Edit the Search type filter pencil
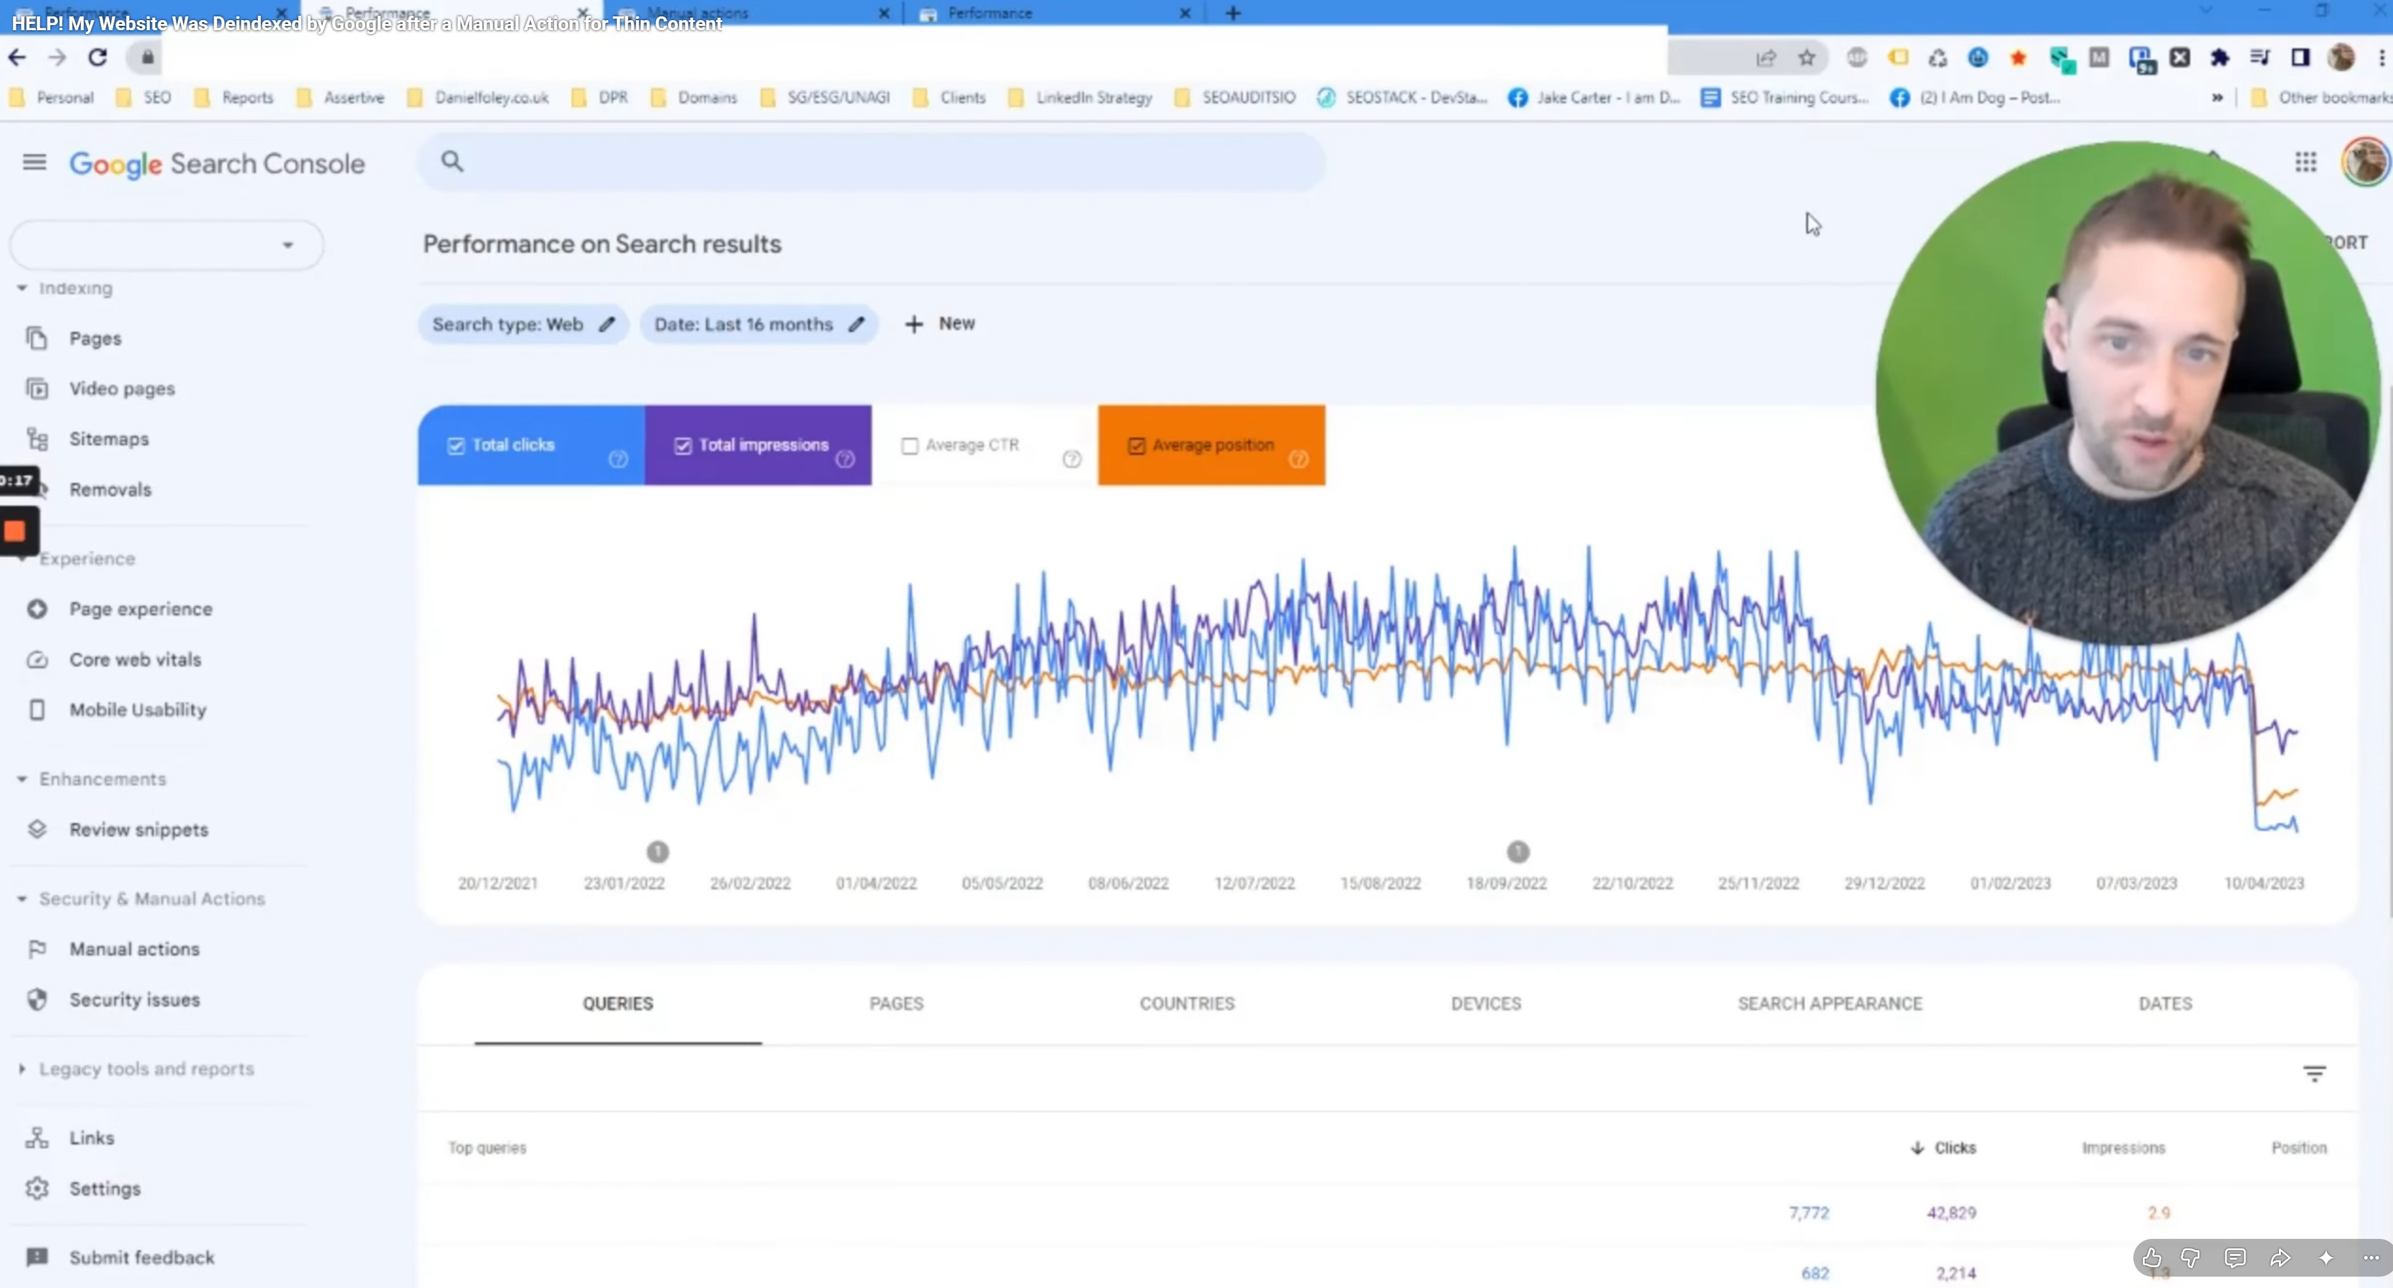2393x1288 pixels. [x=607, y=324]
